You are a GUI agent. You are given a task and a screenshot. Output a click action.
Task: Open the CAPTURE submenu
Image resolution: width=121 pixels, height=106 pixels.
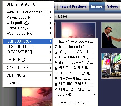tap(28, 67)
